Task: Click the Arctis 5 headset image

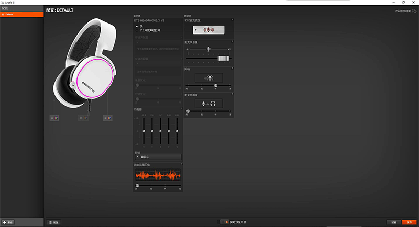Action: 85,65
